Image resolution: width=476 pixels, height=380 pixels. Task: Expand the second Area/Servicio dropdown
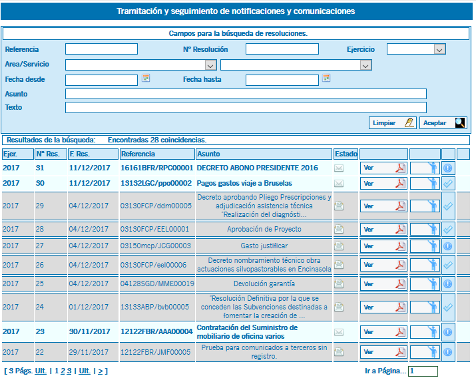(x=365, y=65)
